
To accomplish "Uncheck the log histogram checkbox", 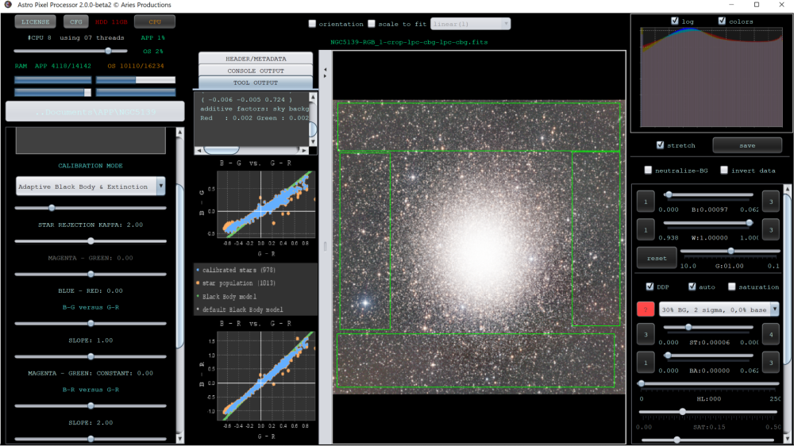I will coord(674,21).
